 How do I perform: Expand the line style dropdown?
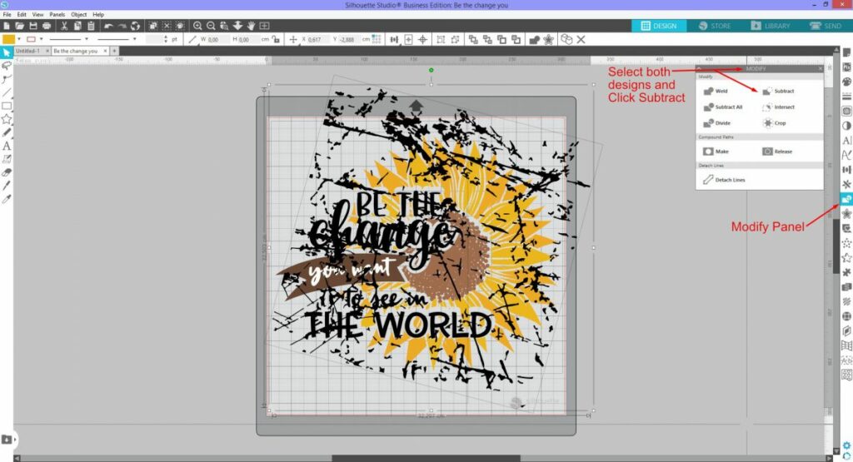pyautogui.click(x=87, y=39)
